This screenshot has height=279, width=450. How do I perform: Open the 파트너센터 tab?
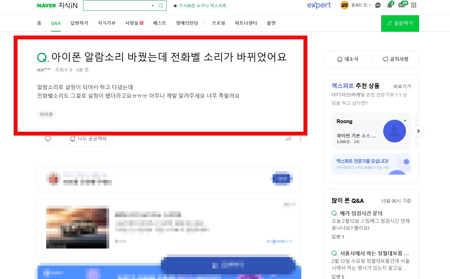click(246, 23)
